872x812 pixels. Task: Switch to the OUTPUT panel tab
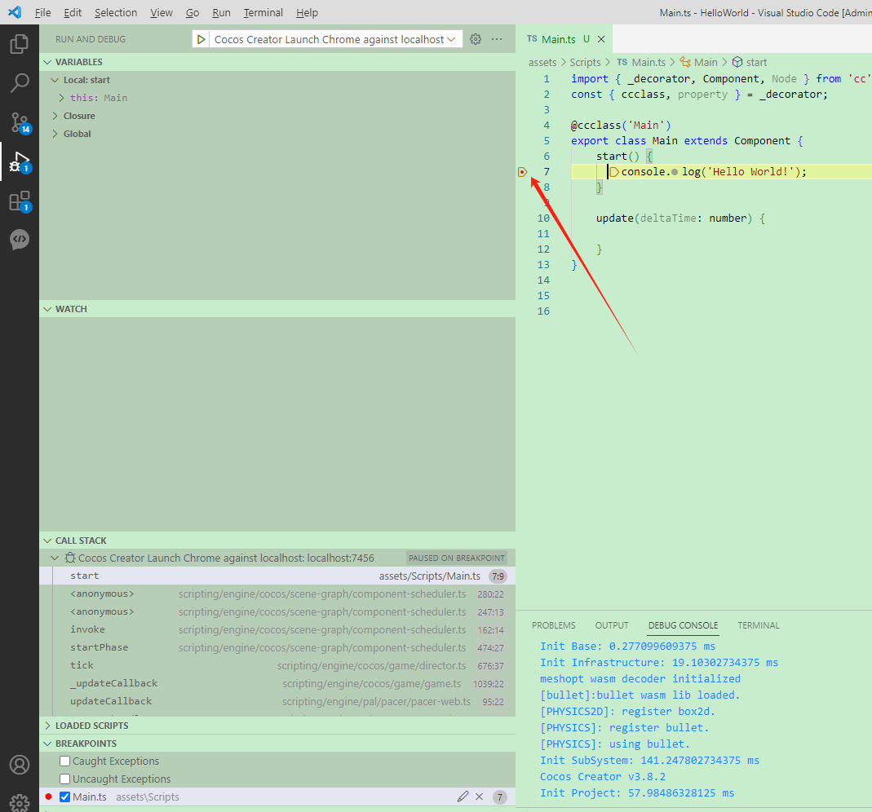point(612,625)
